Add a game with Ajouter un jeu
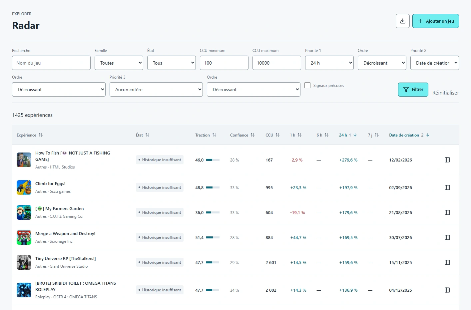The width and height of the screenshot is (471, 310). tap(436, 21)
